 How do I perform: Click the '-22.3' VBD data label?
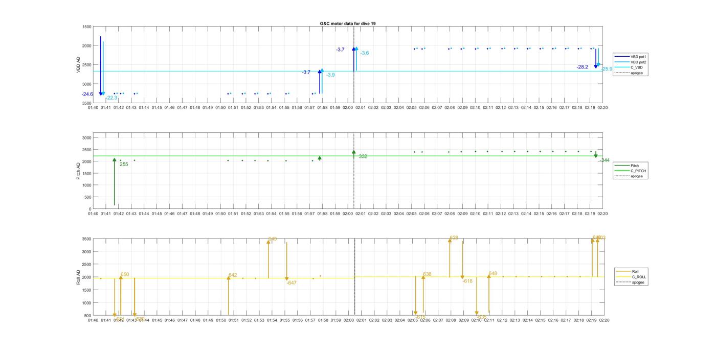111,98
